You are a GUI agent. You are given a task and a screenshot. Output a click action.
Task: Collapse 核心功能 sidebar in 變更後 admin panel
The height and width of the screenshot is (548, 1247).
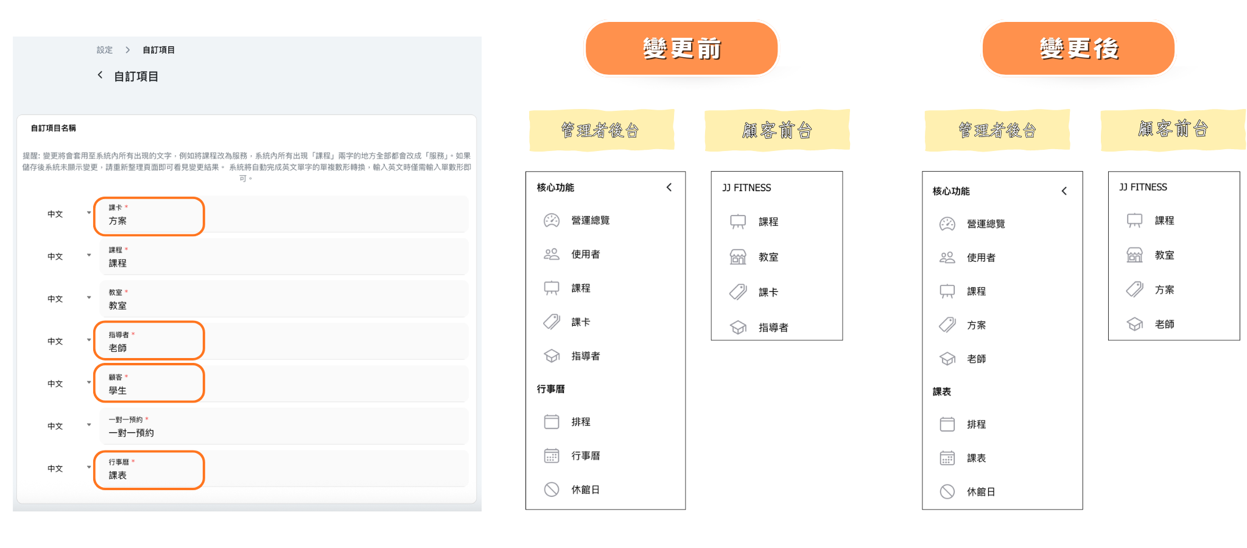[x=1064, y=191]
